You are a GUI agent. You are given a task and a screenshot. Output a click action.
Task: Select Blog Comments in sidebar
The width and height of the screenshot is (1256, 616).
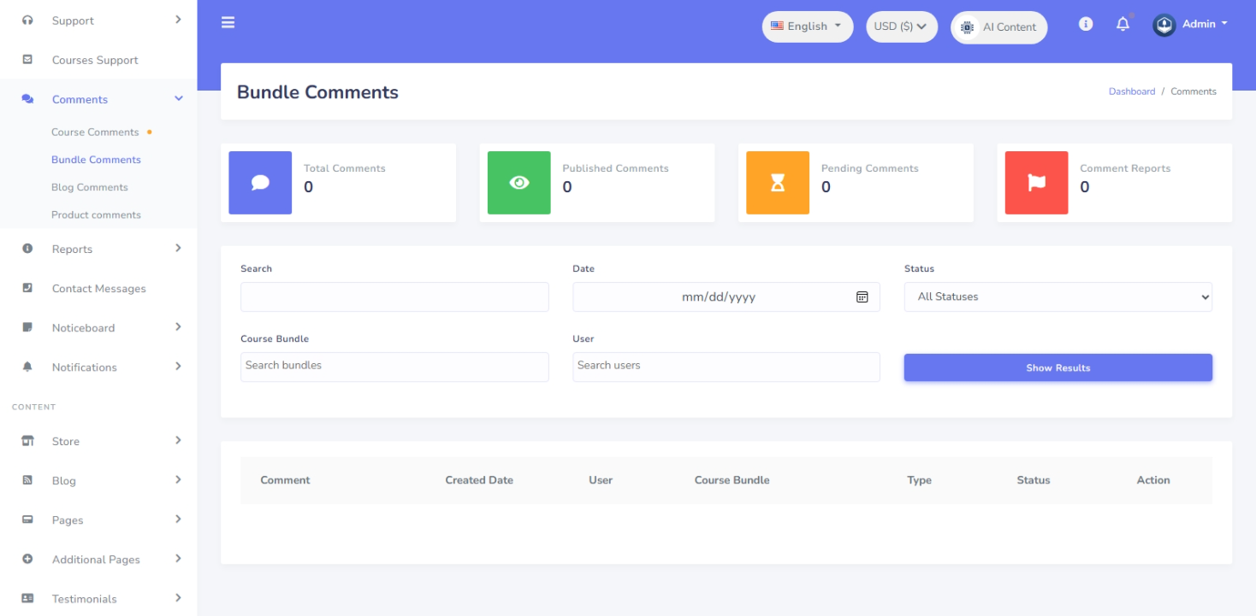tap(90, 187)
